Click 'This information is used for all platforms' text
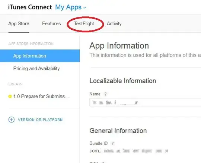 coord(145,55)
